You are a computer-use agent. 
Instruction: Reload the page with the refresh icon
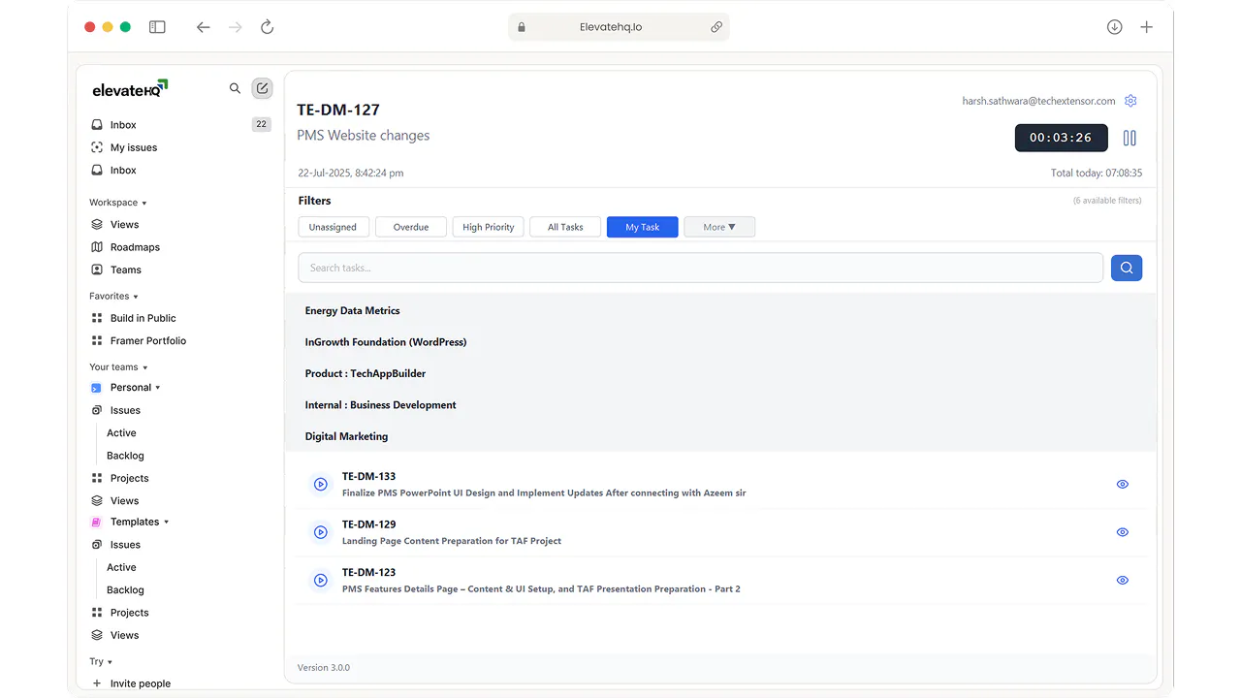coord(268,27)
